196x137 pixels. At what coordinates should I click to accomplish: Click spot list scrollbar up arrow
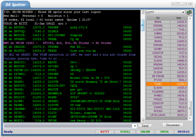(190, 18)
